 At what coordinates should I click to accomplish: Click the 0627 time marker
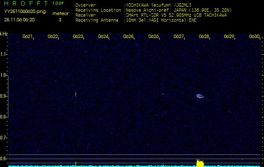tap(179, 36)
